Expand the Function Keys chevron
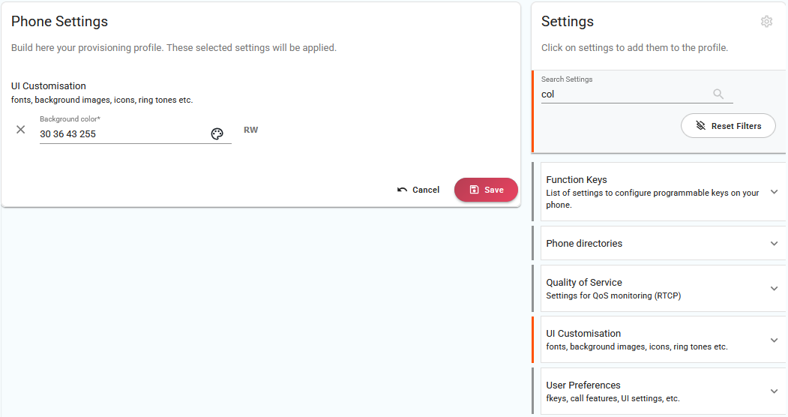The width and height of the screenshot is (788, 417). [774, 192]
